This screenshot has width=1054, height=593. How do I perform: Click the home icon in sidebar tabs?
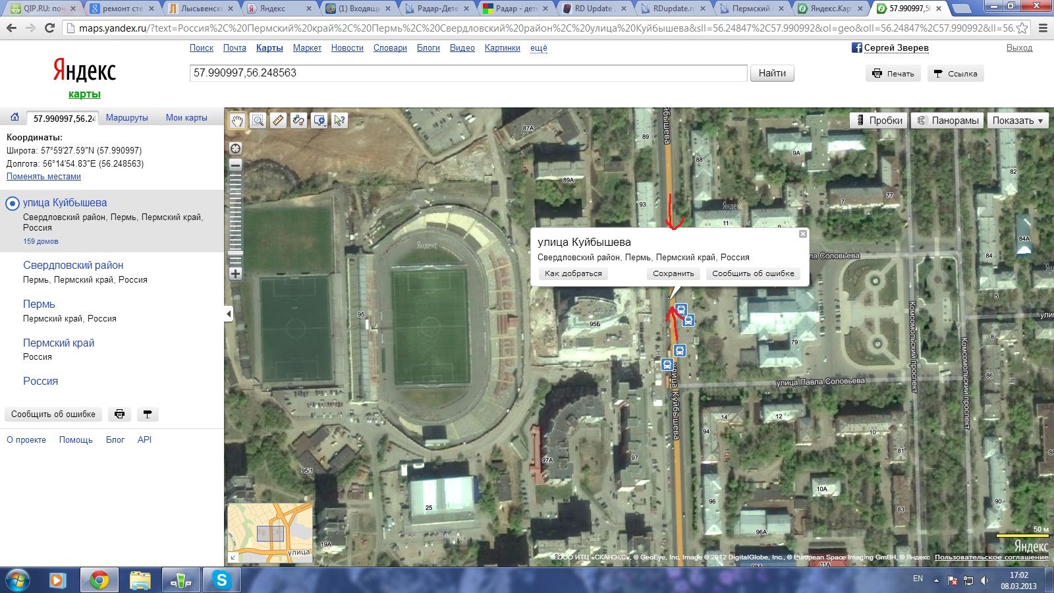pos(14,117)
